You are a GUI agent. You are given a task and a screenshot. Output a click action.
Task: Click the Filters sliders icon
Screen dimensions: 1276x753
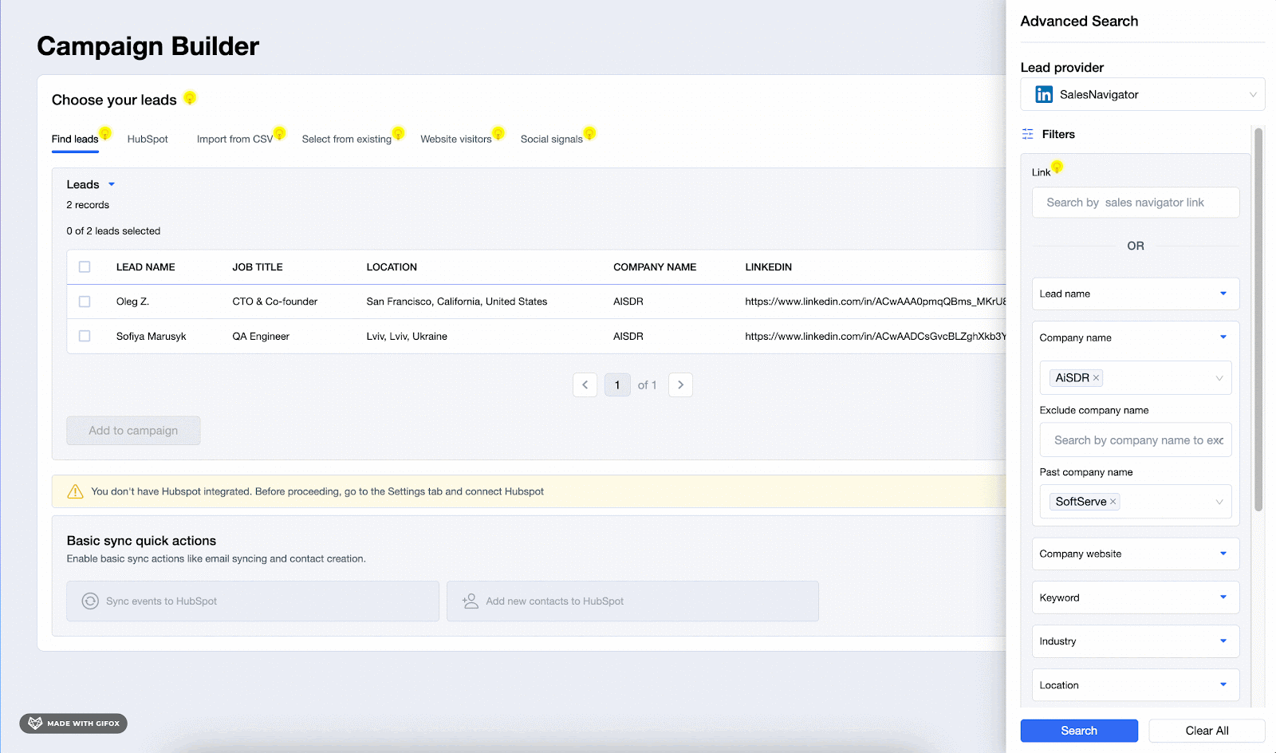click(x=1028, y=134)
